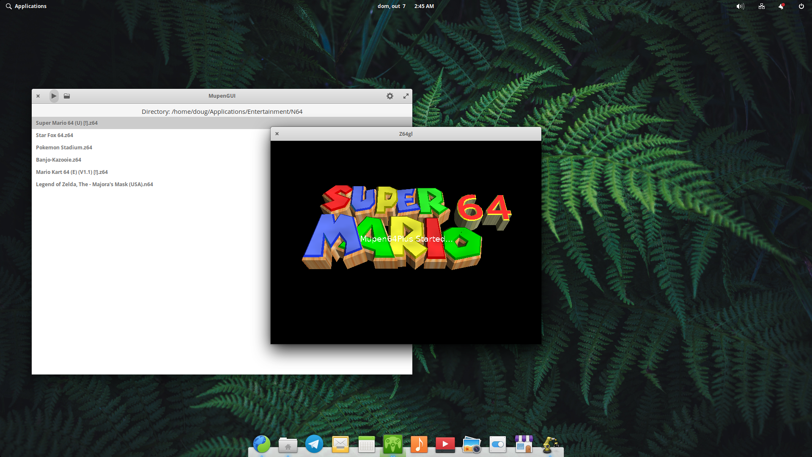Launch Telegram from the dock

click(314, 444)
